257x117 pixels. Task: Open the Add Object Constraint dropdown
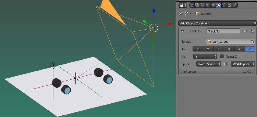(217, 23)
